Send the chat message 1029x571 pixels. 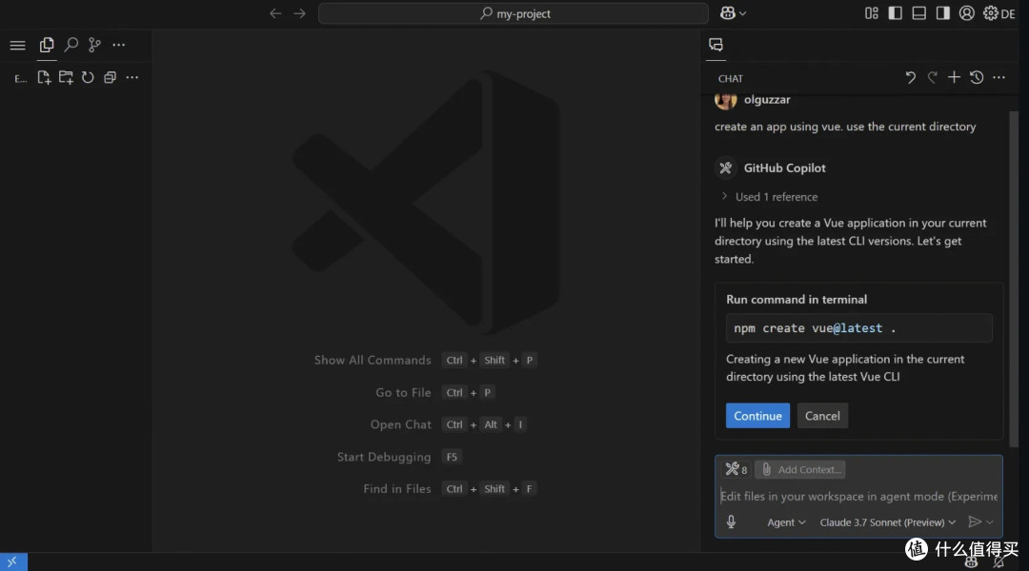click(x=975, y=522)
